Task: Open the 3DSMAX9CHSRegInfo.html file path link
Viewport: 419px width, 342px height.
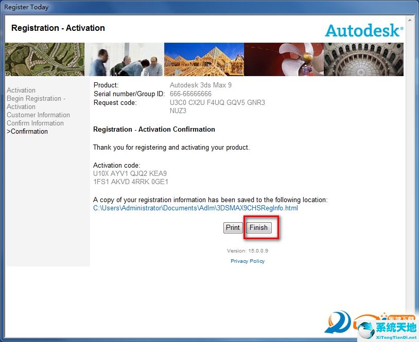Action: pos(195,208)
